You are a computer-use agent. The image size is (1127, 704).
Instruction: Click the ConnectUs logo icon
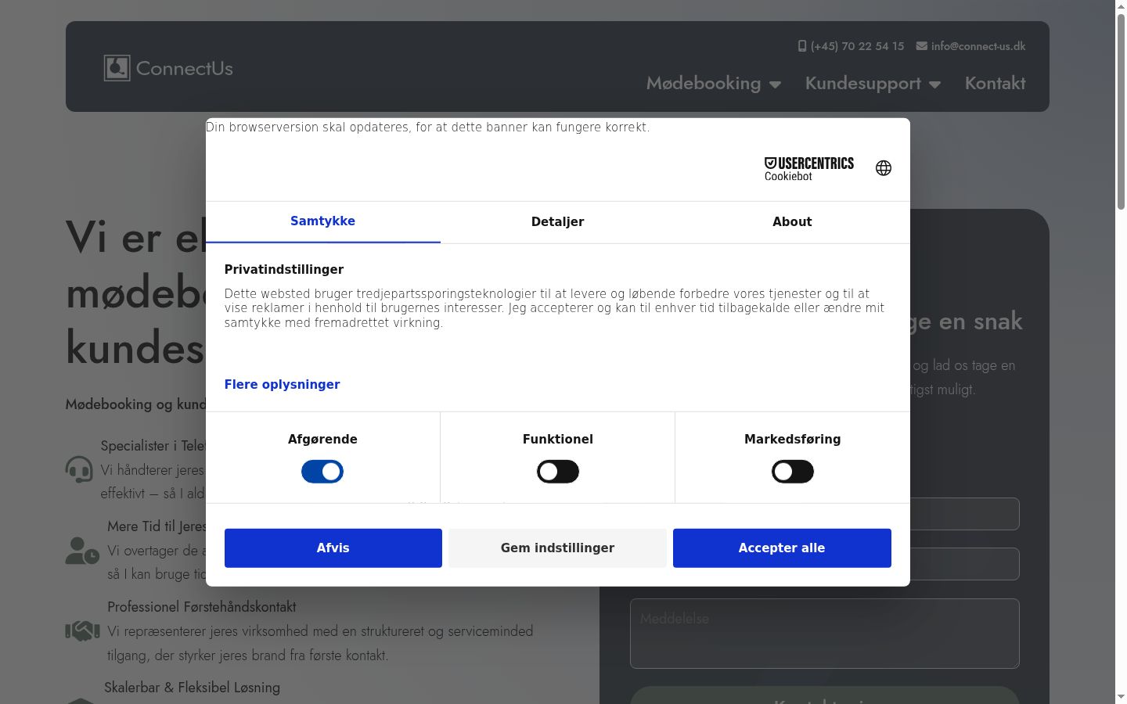click(x=117, y=68)
